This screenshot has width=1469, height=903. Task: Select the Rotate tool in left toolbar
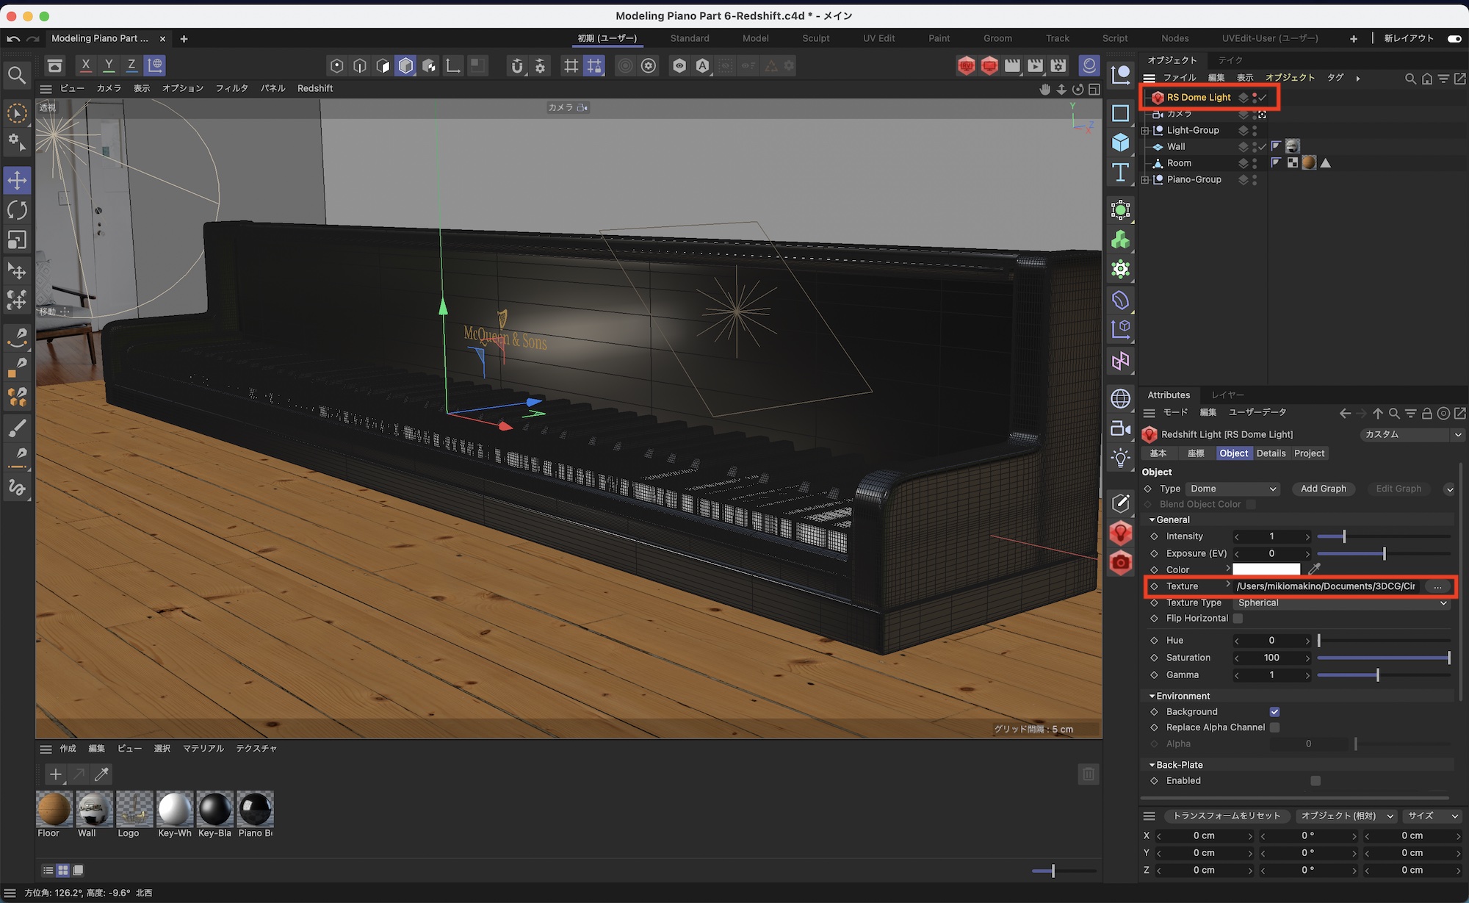[17, 210]
